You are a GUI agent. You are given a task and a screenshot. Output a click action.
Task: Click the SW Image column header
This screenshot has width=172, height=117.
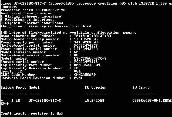141,88
